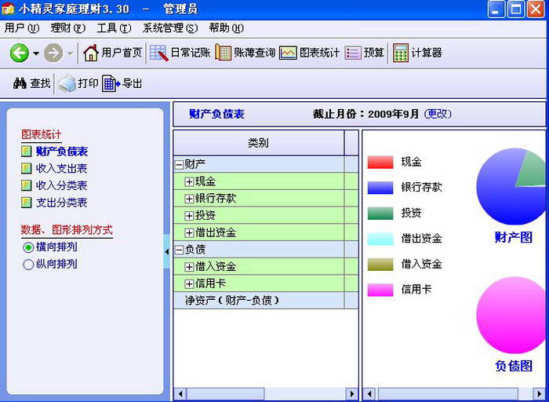Click the 打印 printer icon
This screenshot has height=402, width=549.
pos(67,83)
